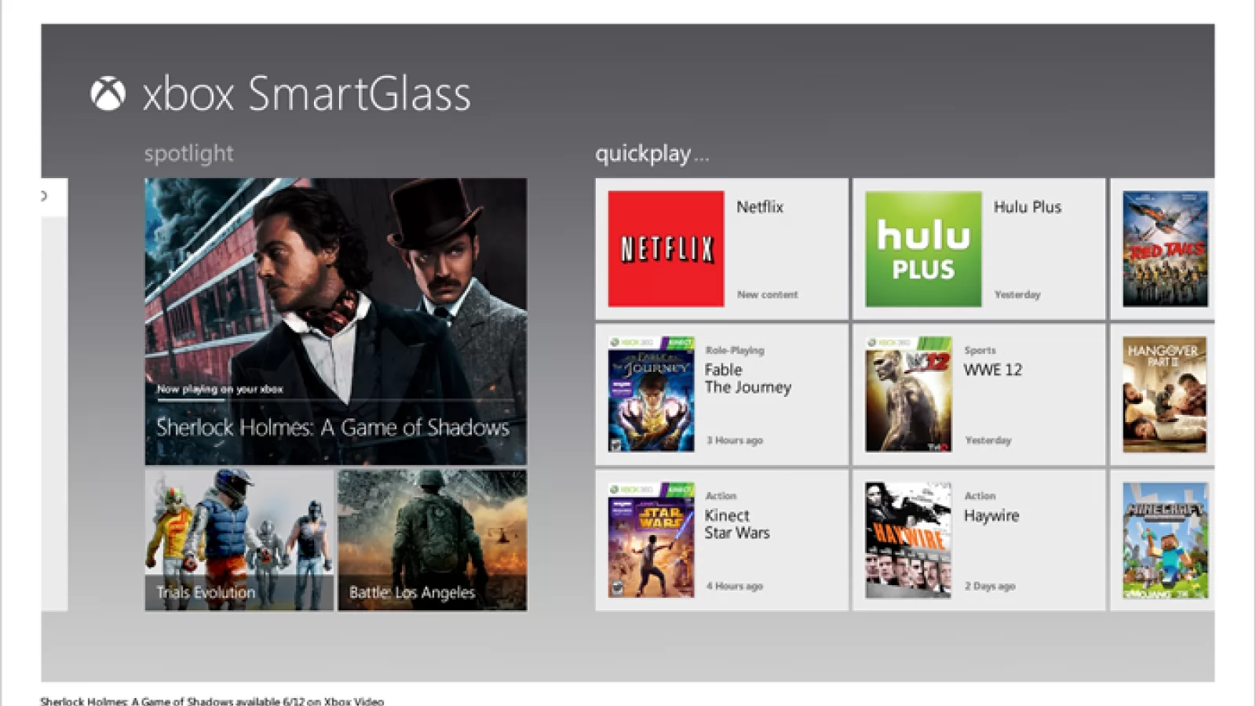Open the Battle: Los Angeles tile
This screenshot has height=706, width=1256.
tap(433, 540)
